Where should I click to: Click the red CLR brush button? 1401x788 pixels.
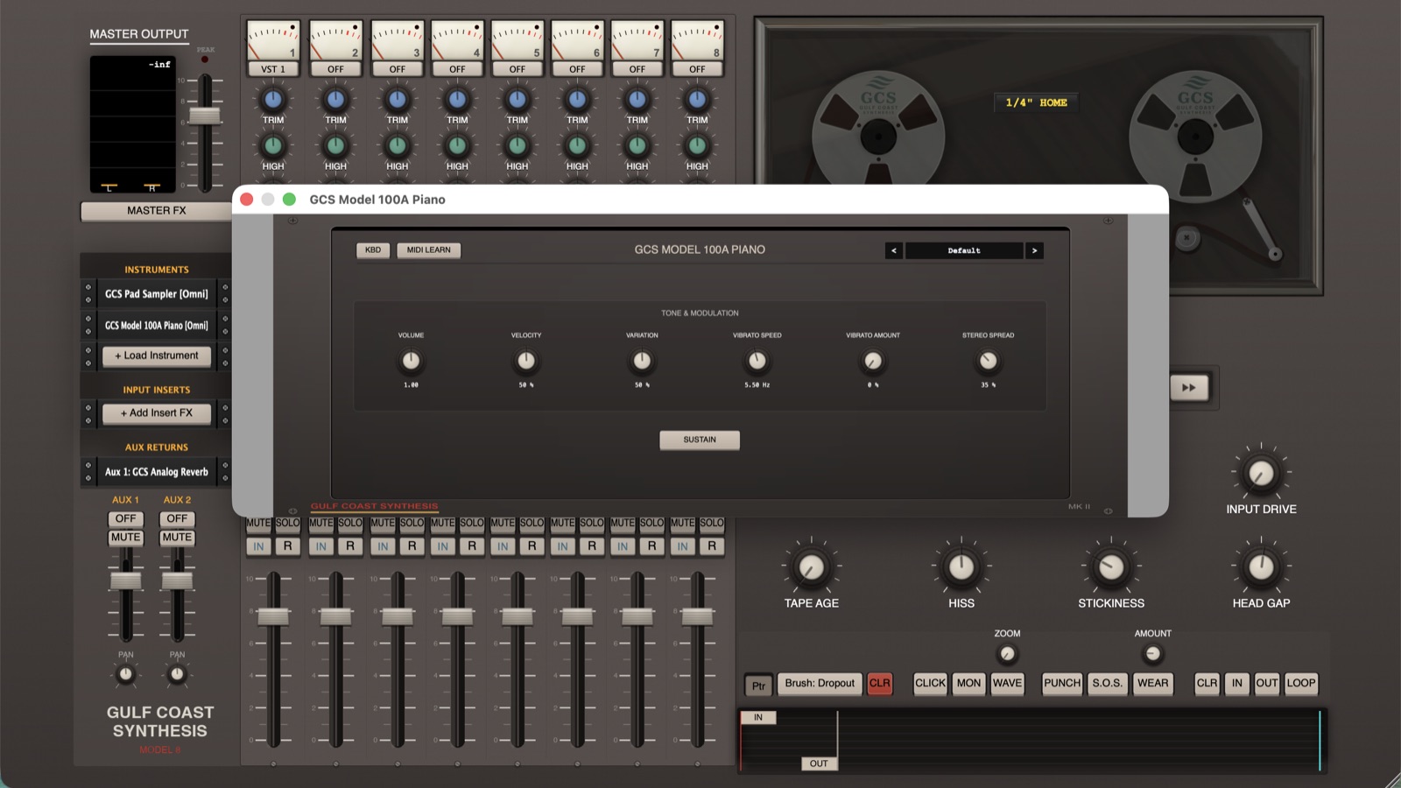pyautogui.click(x=879, y=683)
